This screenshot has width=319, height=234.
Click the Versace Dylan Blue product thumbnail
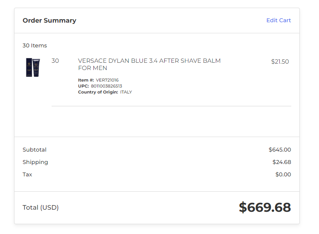pos(33,67)
